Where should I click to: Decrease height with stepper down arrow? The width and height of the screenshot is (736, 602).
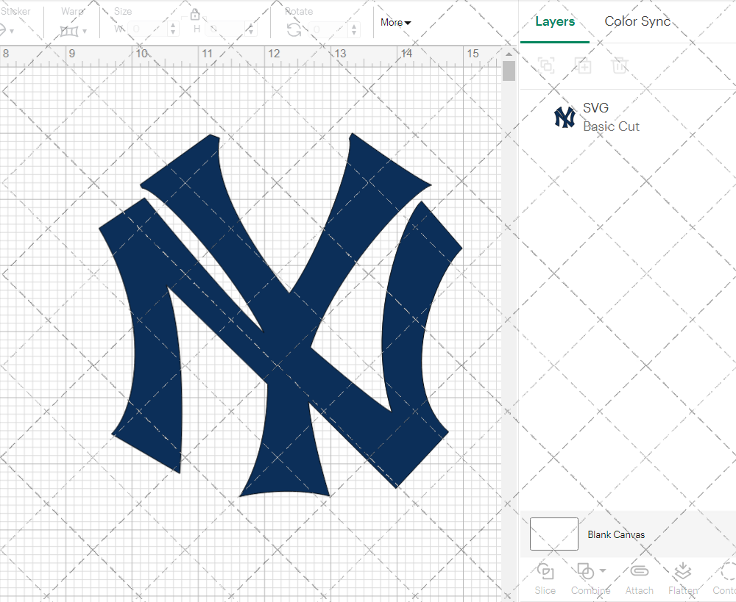pyautogui.click(x=251, y=33)
